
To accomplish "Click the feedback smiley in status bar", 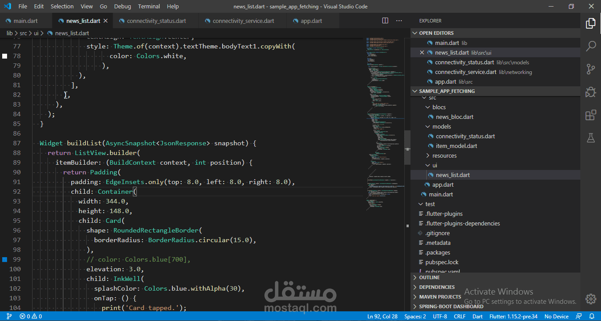I will [579, 316].
